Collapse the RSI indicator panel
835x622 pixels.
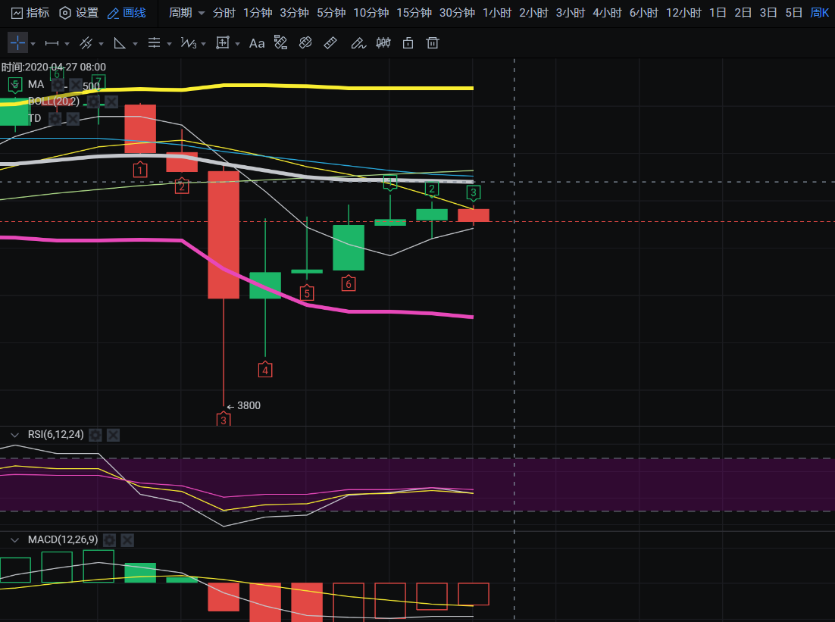14,435
